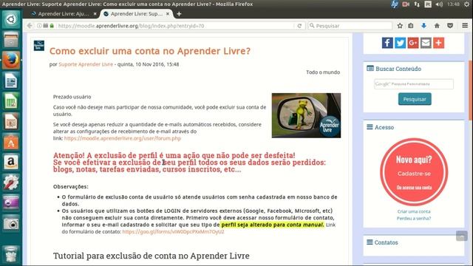Click Perdeu a senha? link
473x266 pixels.
coord(414,219)
